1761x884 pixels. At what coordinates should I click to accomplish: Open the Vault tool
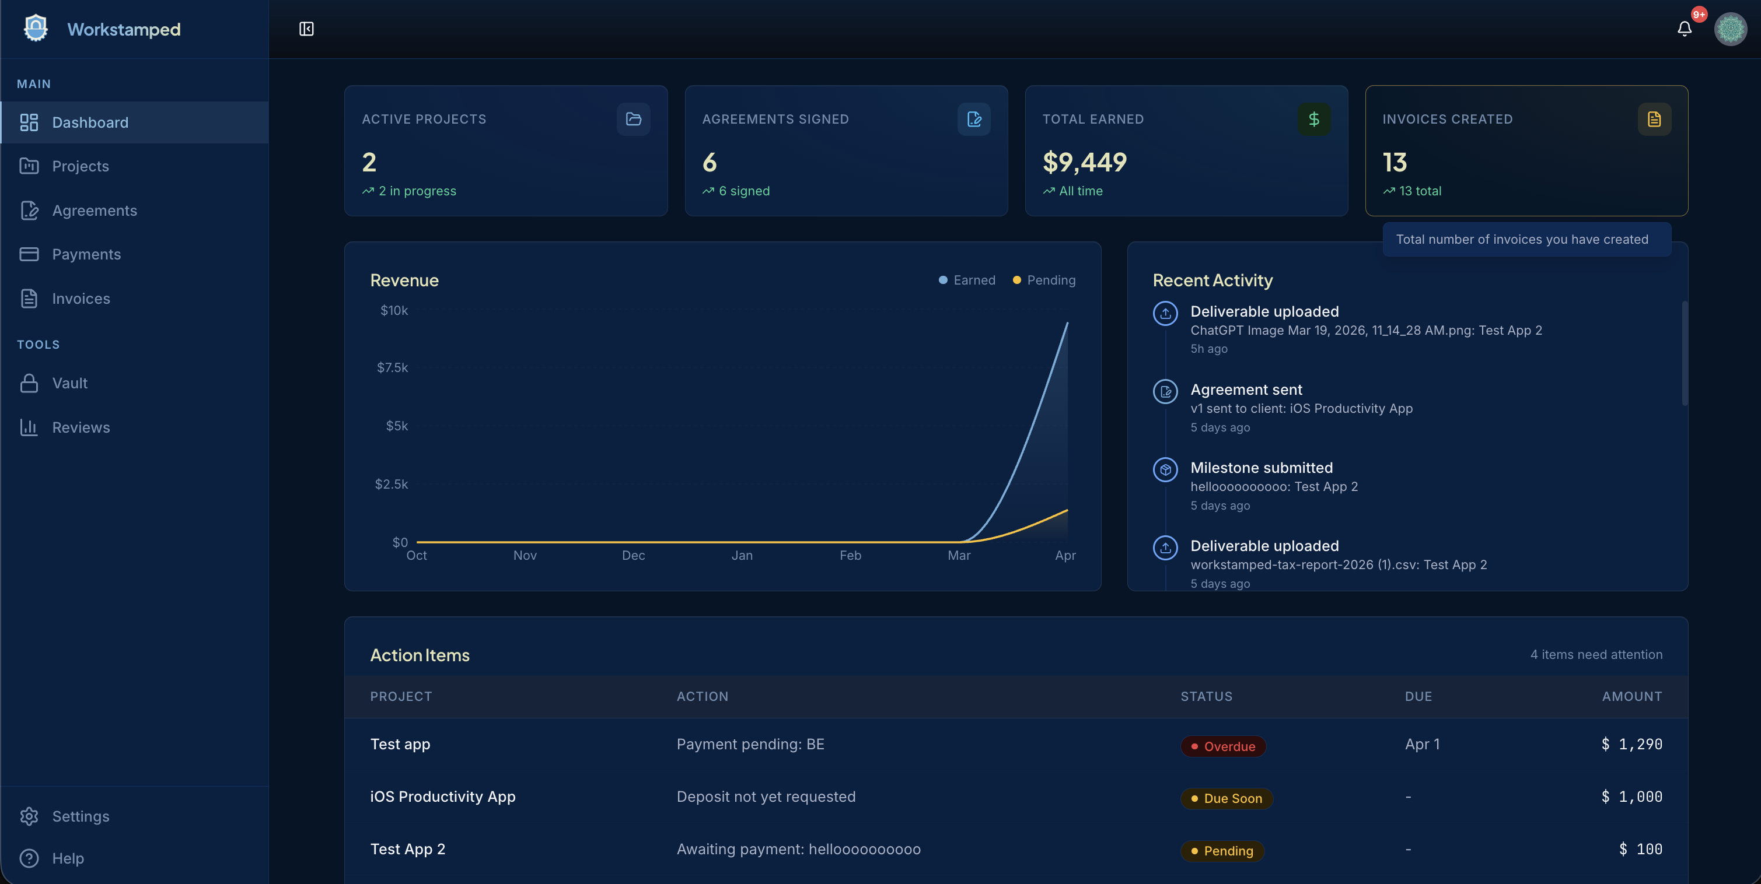(70, 383)
